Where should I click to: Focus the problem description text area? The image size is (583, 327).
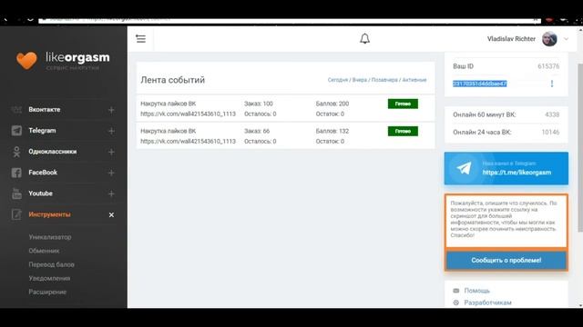click(506, 221)
